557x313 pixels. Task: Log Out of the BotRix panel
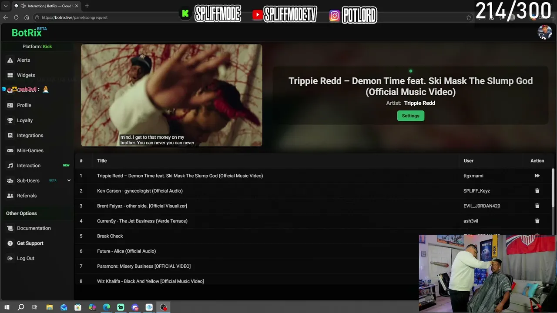tap(26, 258)
